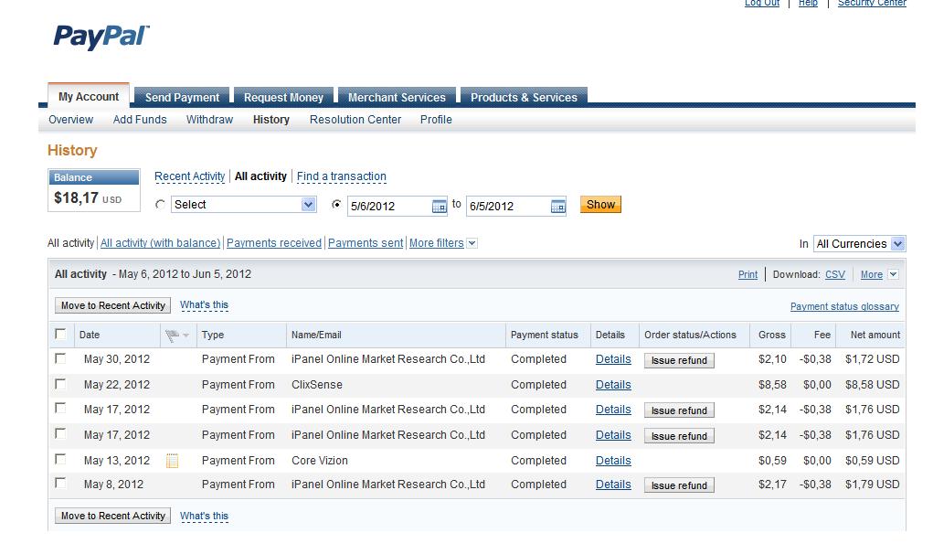
Task: Click the PayPal logo
Action: (101, 37)
